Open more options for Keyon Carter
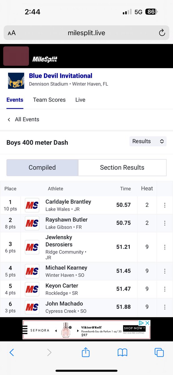Image resolution: width=173 pixels, height=375 pixels. tap(165, 289)
